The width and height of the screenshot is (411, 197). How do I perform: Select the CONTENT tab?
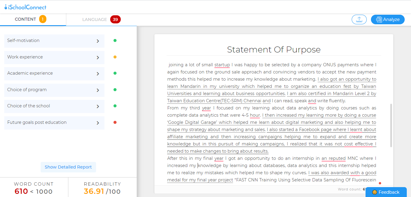(26, 19)
